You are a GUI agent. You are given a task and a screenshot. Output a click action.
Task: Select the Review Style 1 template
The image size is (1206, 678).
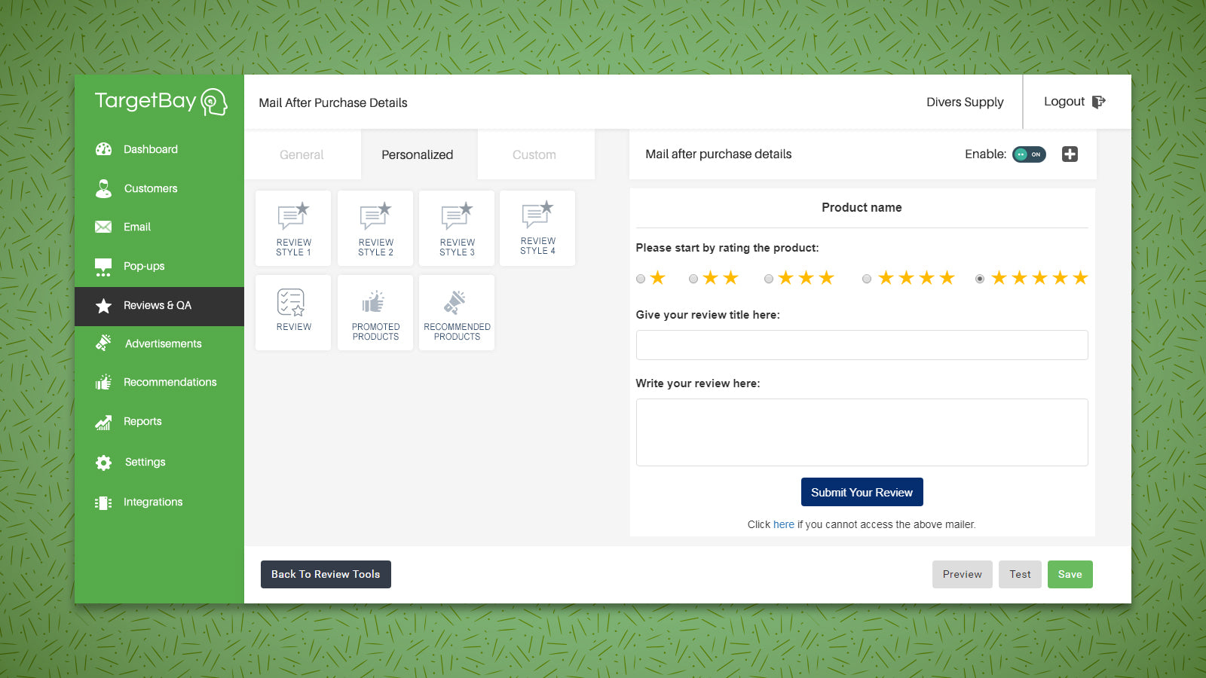(293, 228)
